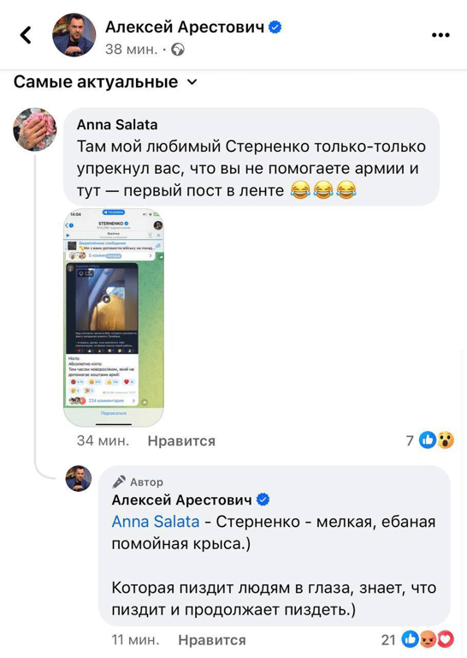Open the reaction count 21 on the reply

[x=388, y=639]
